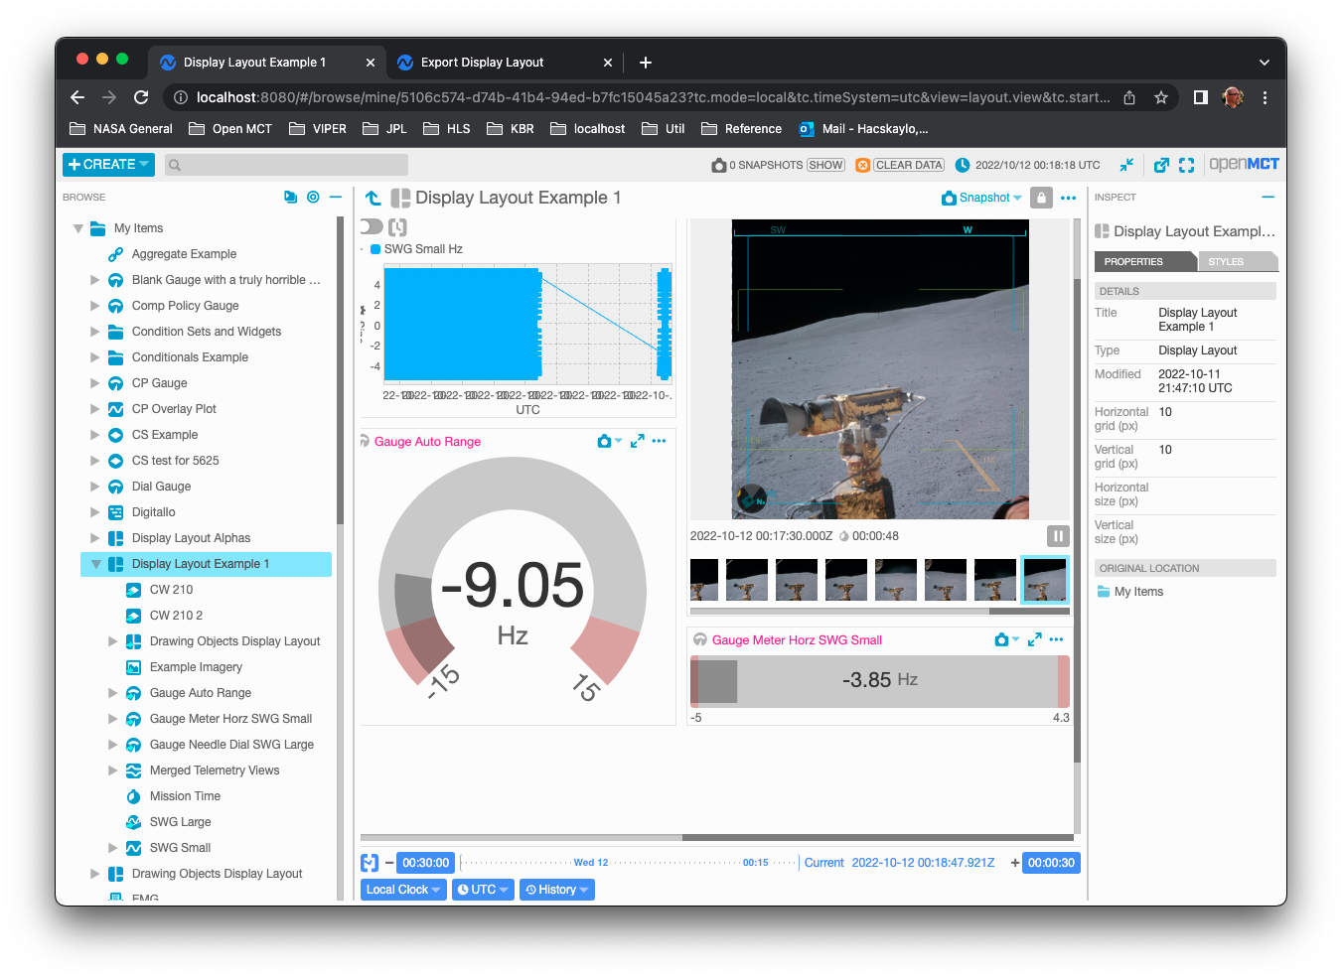This screenshot has width=1342, height=979.
Task: Select the last imagery thumbnail in the filmstrip
Action: (1044, 579)
